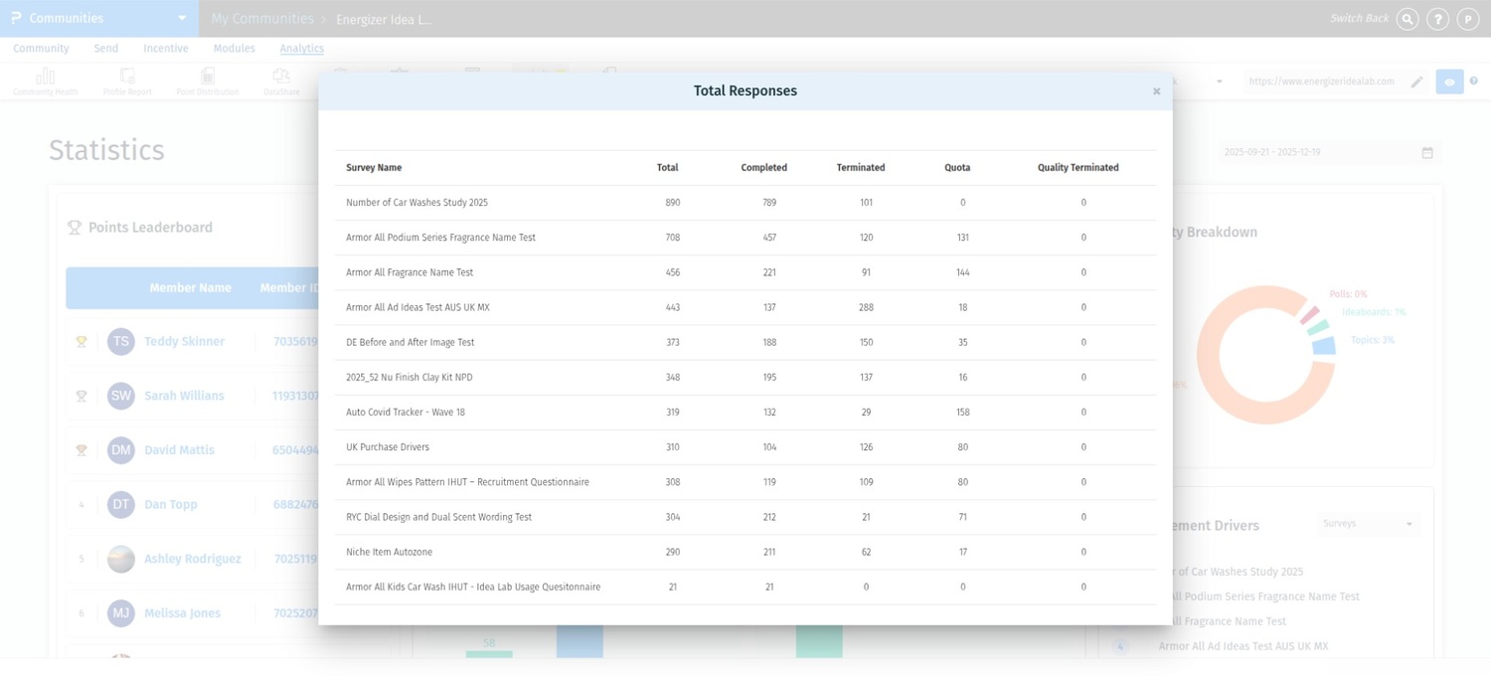
Task: Click the Completed column header
Action: tap(763, 168)
